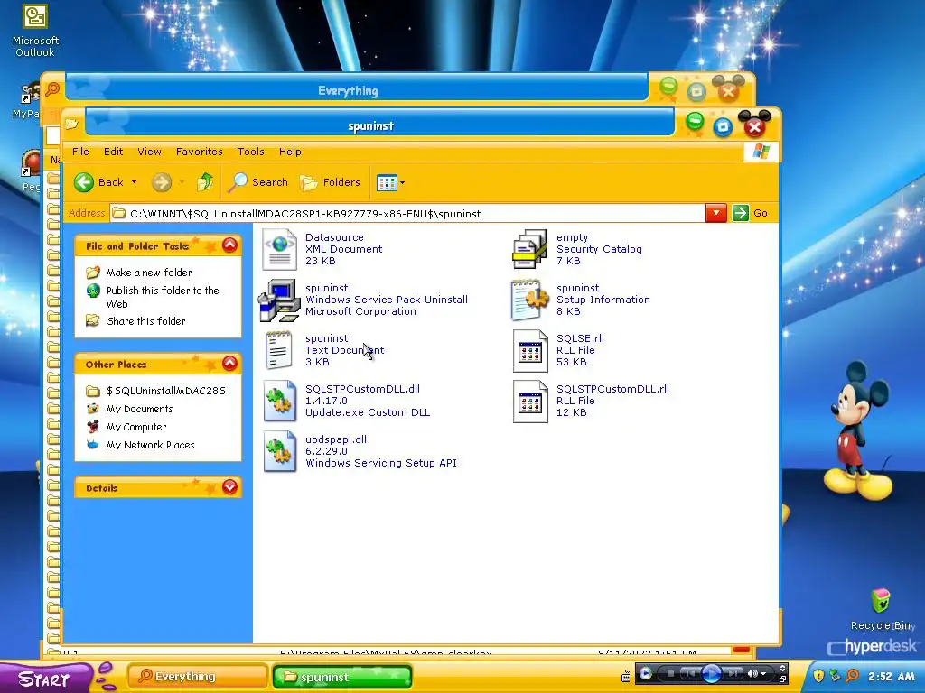Click the address bar path field
This screenshot has height=693, width=925.
[x=407, y=213]
